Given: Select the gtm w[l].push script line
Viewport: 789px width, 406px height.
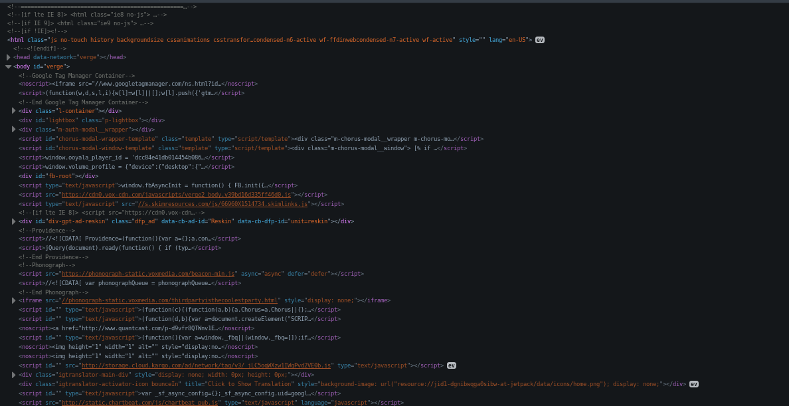Looking at the screenshot, I should (x=131, y=93).
